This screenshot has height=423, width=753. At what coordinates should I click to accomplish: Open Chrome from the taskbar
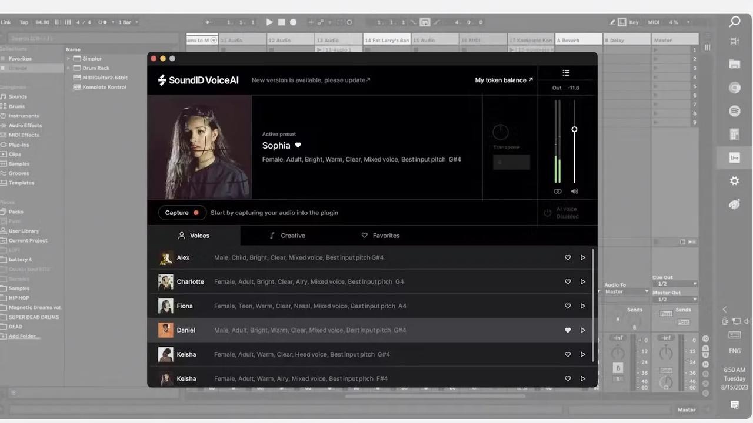click(735, 88)
